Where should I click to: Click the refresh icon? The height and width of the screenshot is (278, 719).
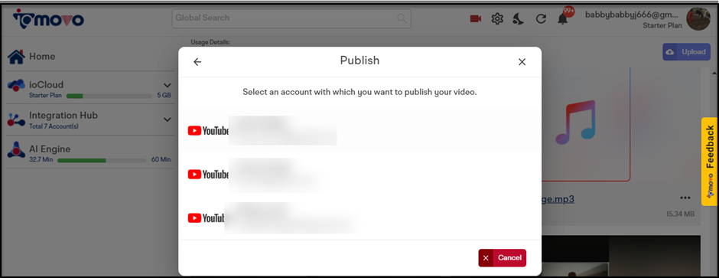pyautogui.click(x=541, y=19)
